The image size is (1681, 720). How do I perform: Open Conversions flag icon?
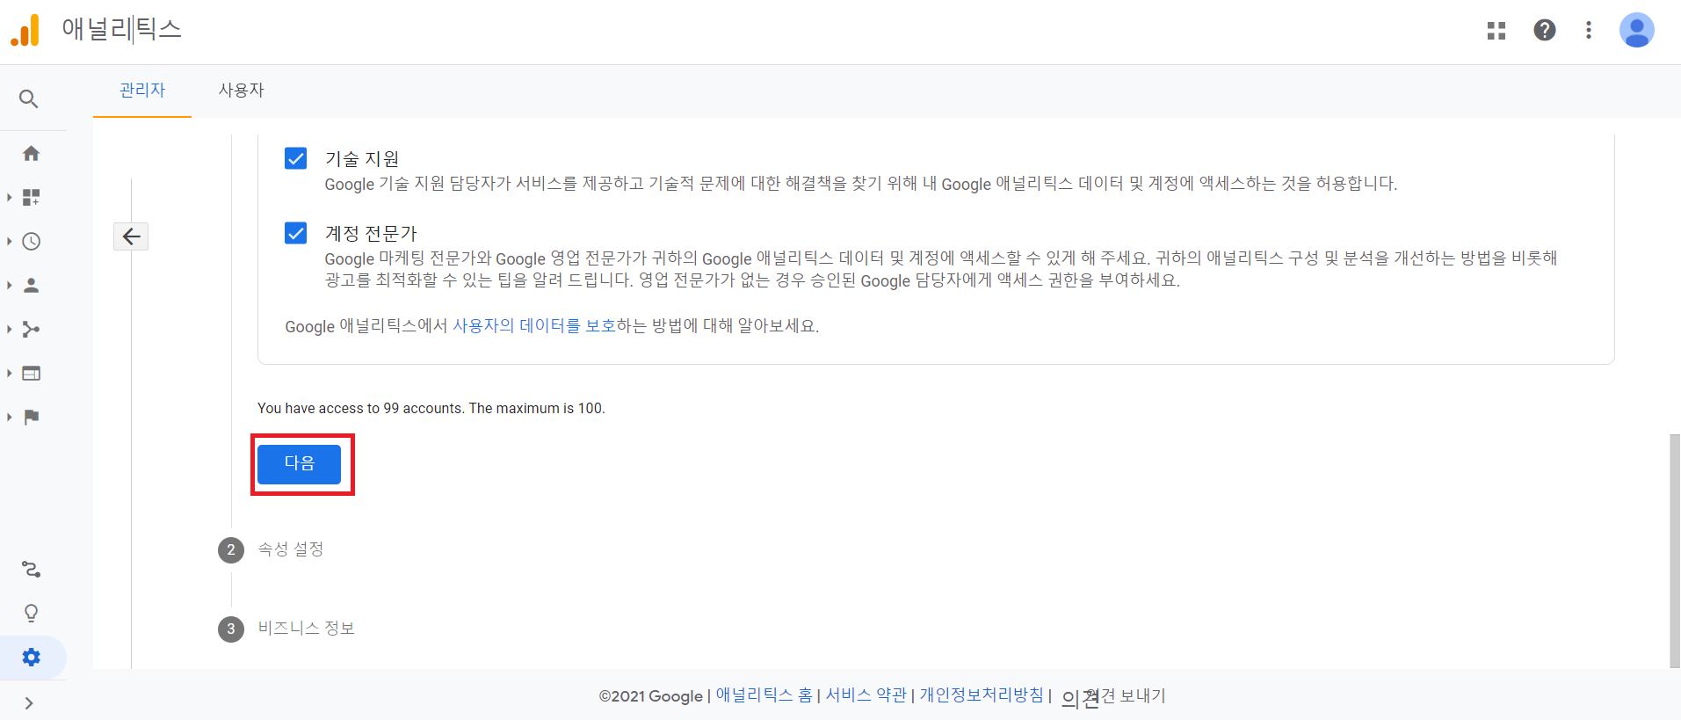(x=31, y=418)
